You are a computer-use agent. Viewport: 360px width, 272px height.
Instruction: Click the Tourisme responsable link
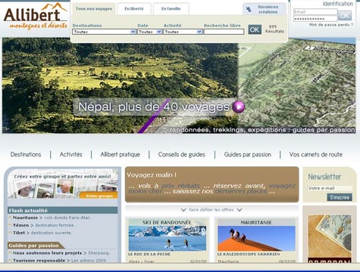pos(60,261)
